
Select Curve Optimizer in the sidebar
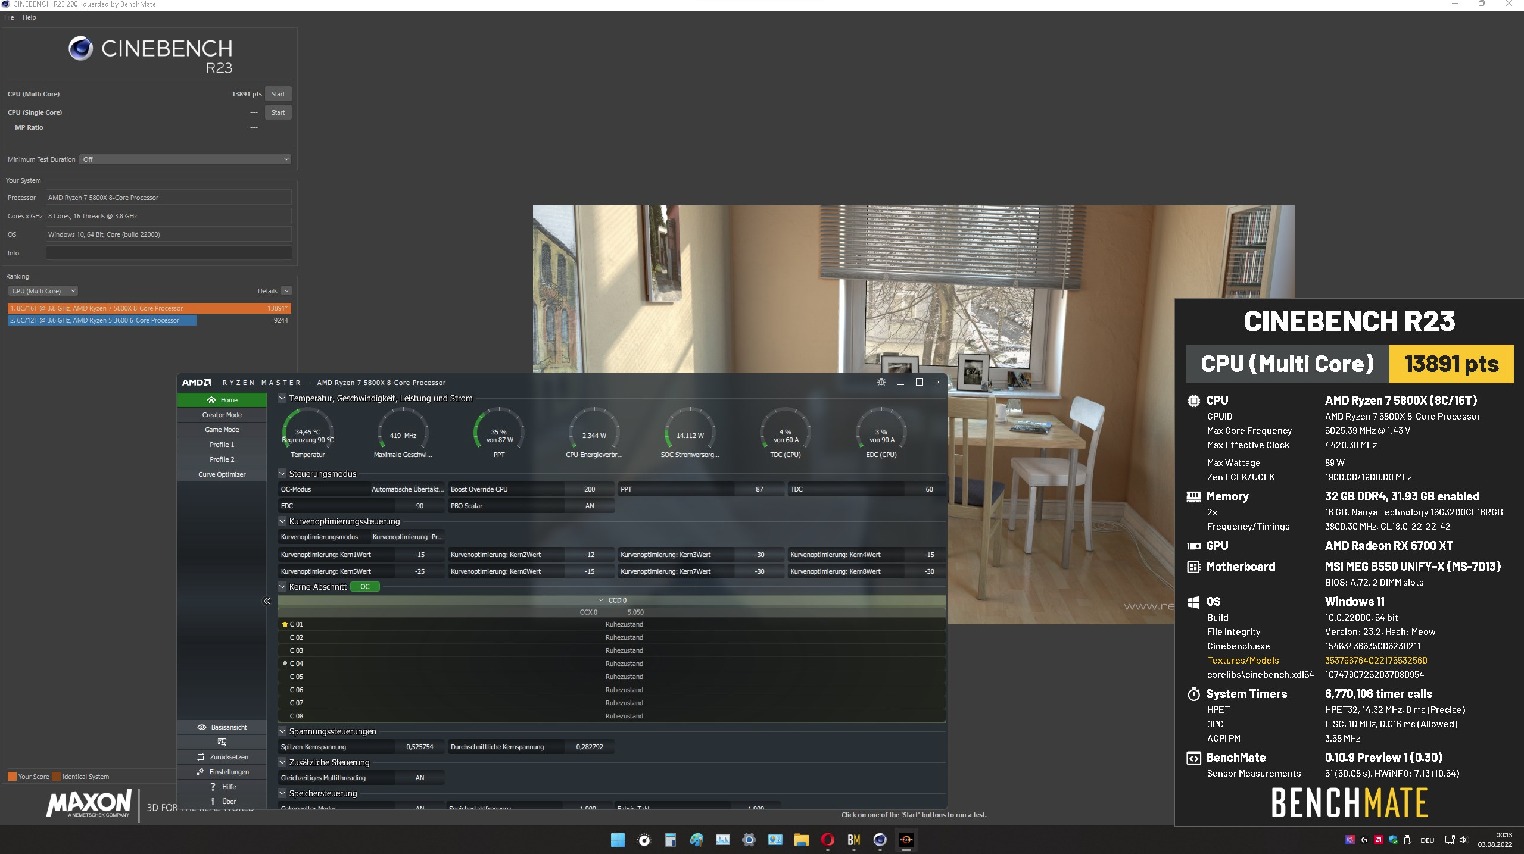pos(222,474)
